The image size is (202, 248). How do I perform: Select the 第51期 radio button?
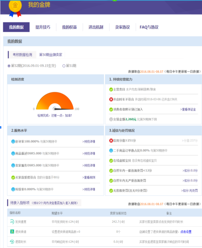(64, 66)
